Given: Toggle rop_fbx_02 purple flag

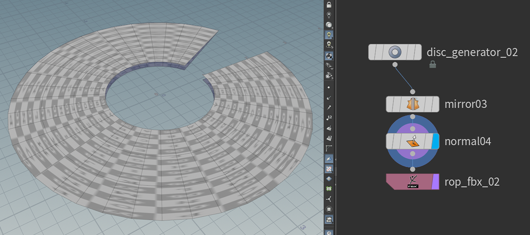Looking at the screenshot, I should [x=435, y=182].
